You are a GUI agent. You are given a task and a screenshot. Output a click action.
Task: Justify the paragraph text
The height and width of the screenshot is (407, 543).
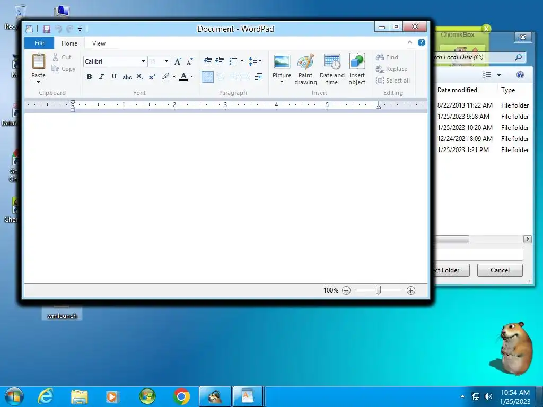pyautogui.click(x=245, y=77)
